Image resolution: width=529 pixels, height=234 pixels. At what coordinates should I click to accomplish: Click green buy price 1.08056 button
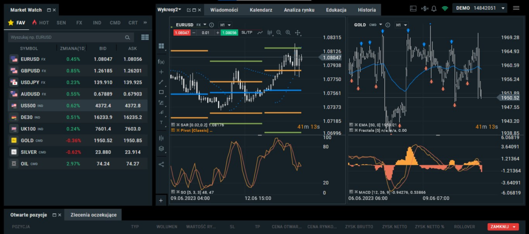tap(229, 33)
